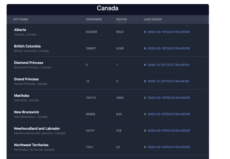Click confirmed value 13 for Grand Princess
The height and width of the screenshot is (159, 230).
coord(88,81)
